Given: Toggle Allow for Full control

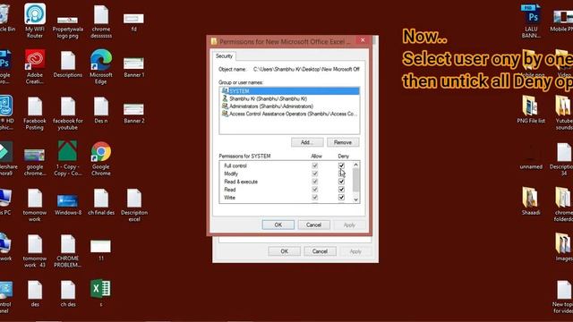Looking at the screenshot, I should pos(314,165).
